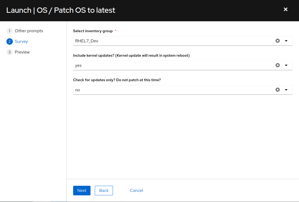Viewport: 299px width, 202px height.
Task: Click the 'Launch | OS / Patch OS to latest' title
Action: [x=61, y=10]
